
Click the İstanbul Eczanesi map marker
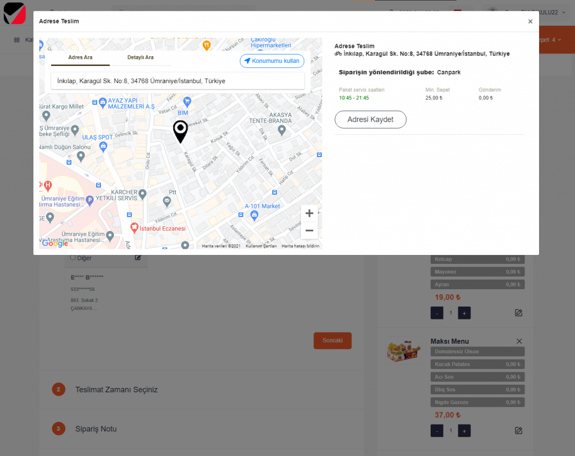[135, 228]
